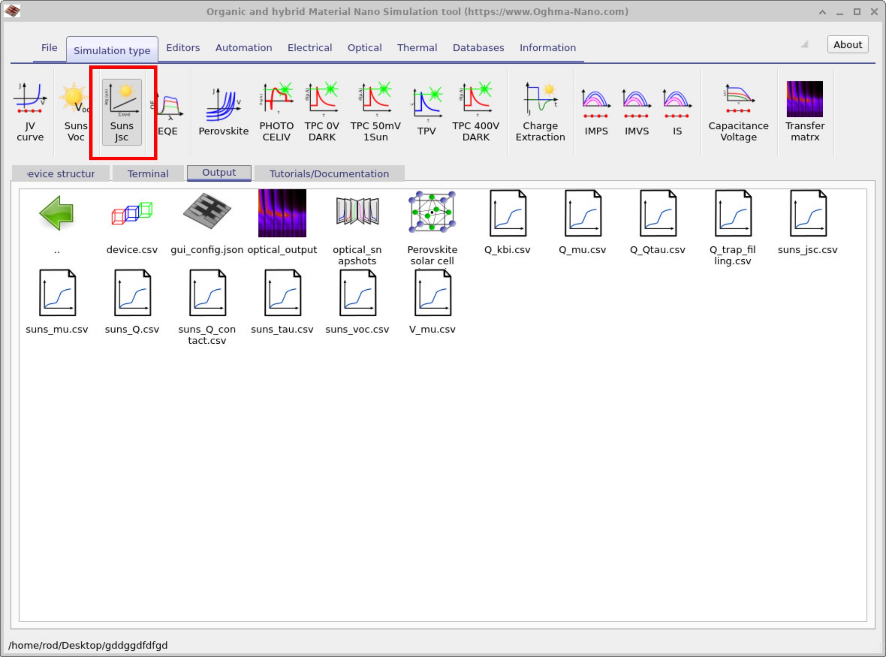Go up using the green back arrow

pos(57,213)
